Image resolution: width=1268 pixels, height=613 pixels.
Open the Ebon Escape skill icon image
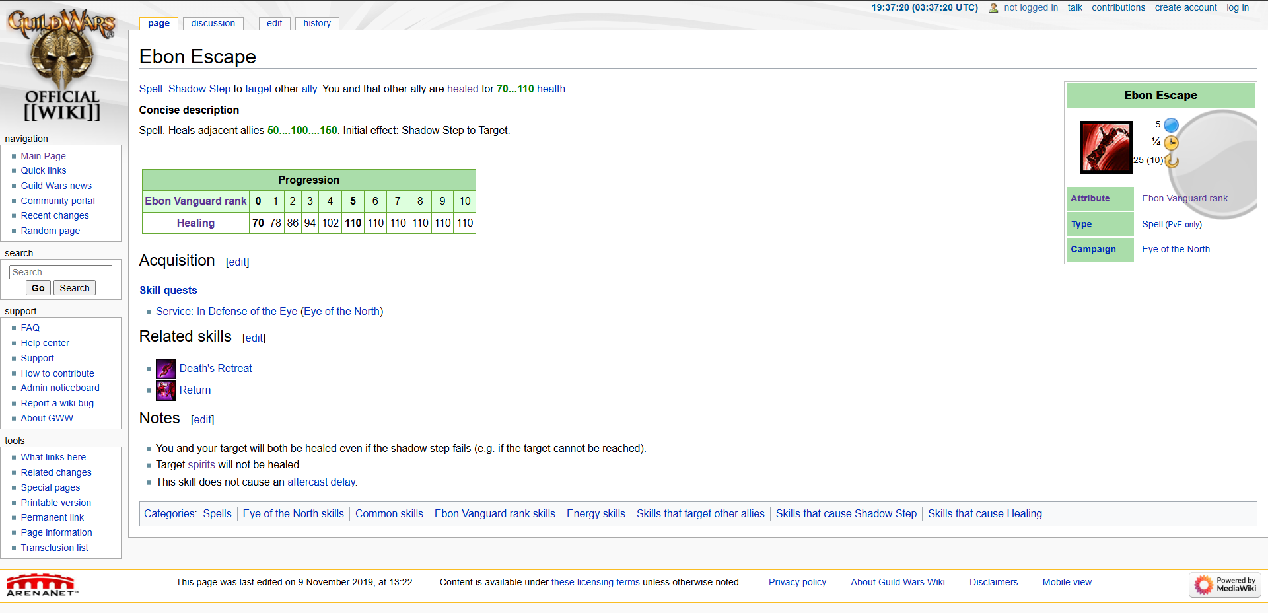click(x=1106, y=147)
